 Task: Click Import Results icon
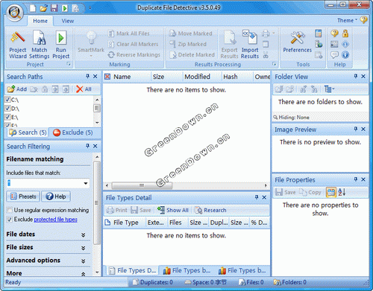tap(250, 45)
